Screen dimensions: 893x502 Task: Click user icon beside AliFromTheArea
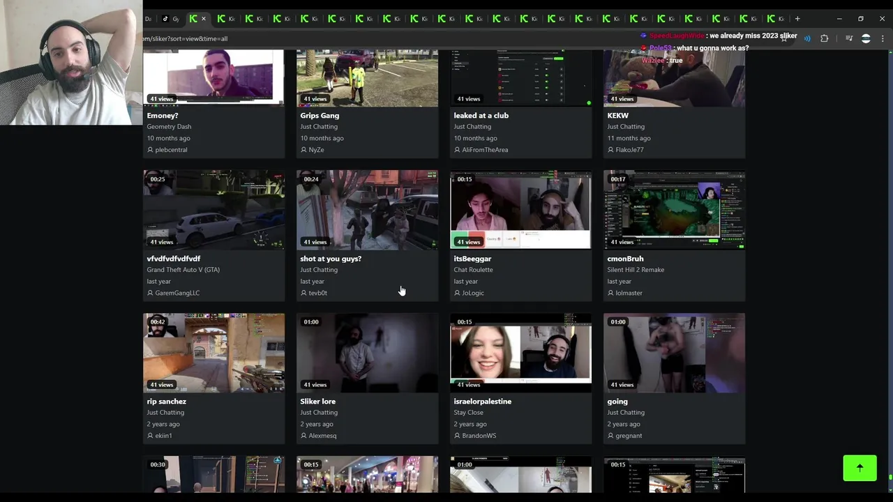pos(457,150)
